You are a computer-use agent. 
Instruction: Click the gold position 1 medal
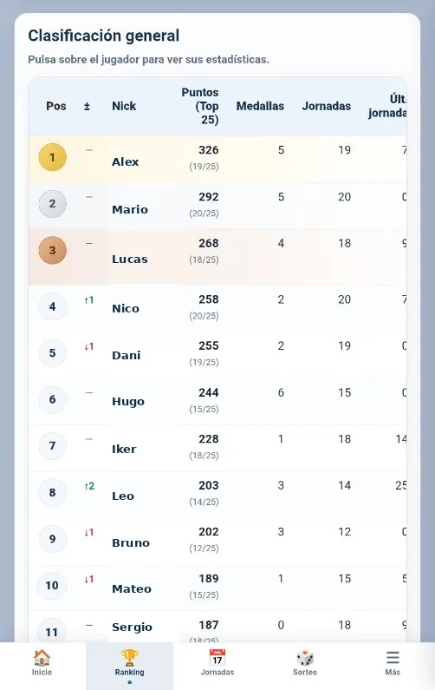tap(52, 157)
